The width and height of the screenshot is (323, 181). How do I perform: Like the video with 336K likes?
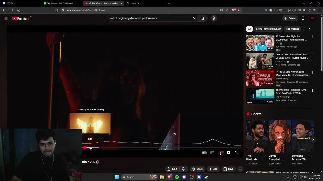[172, 169]
